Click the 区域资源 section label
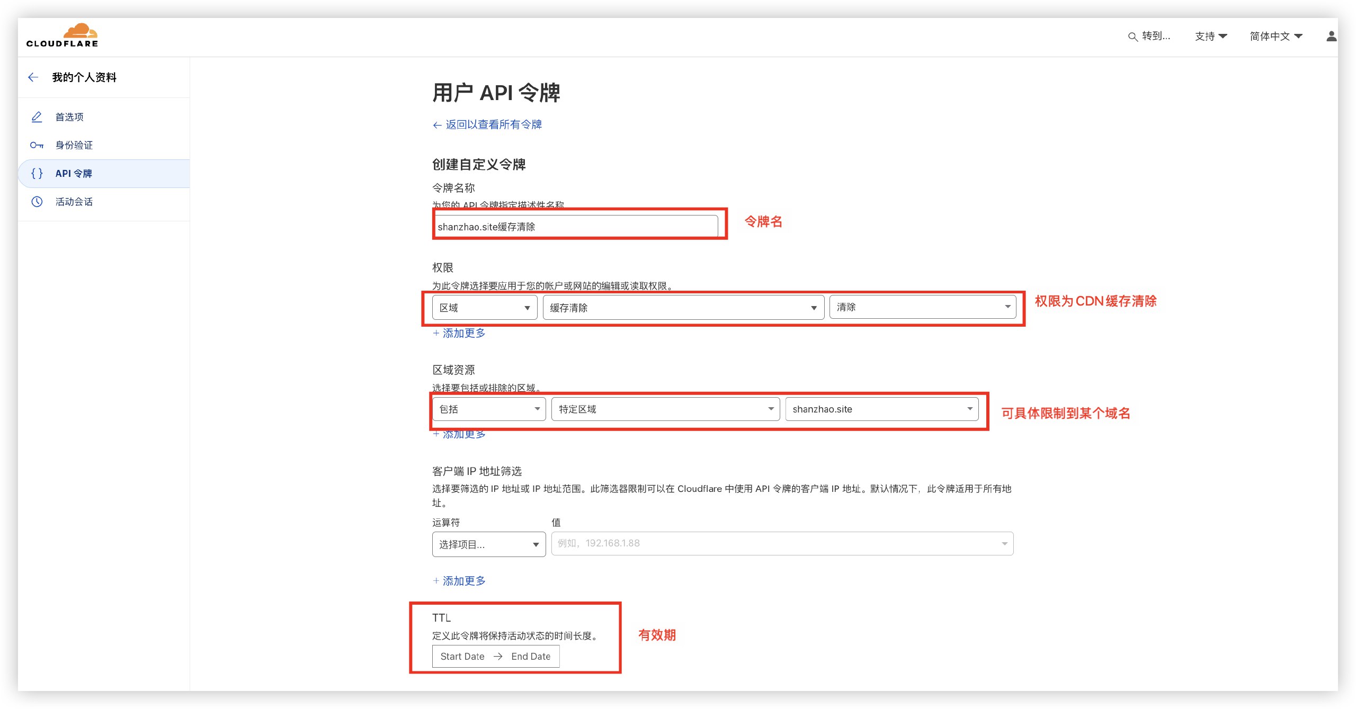The height and width of the screenshot is (709, 1356). click(x=453, y=370)
